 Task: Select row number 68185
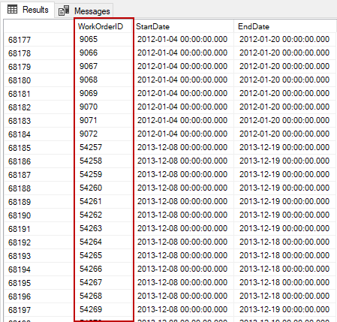[38, 148]
